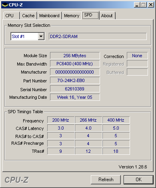Click the RAS# Precharge value 4
This screenshot has height=188, width=156.
(88, 144)
